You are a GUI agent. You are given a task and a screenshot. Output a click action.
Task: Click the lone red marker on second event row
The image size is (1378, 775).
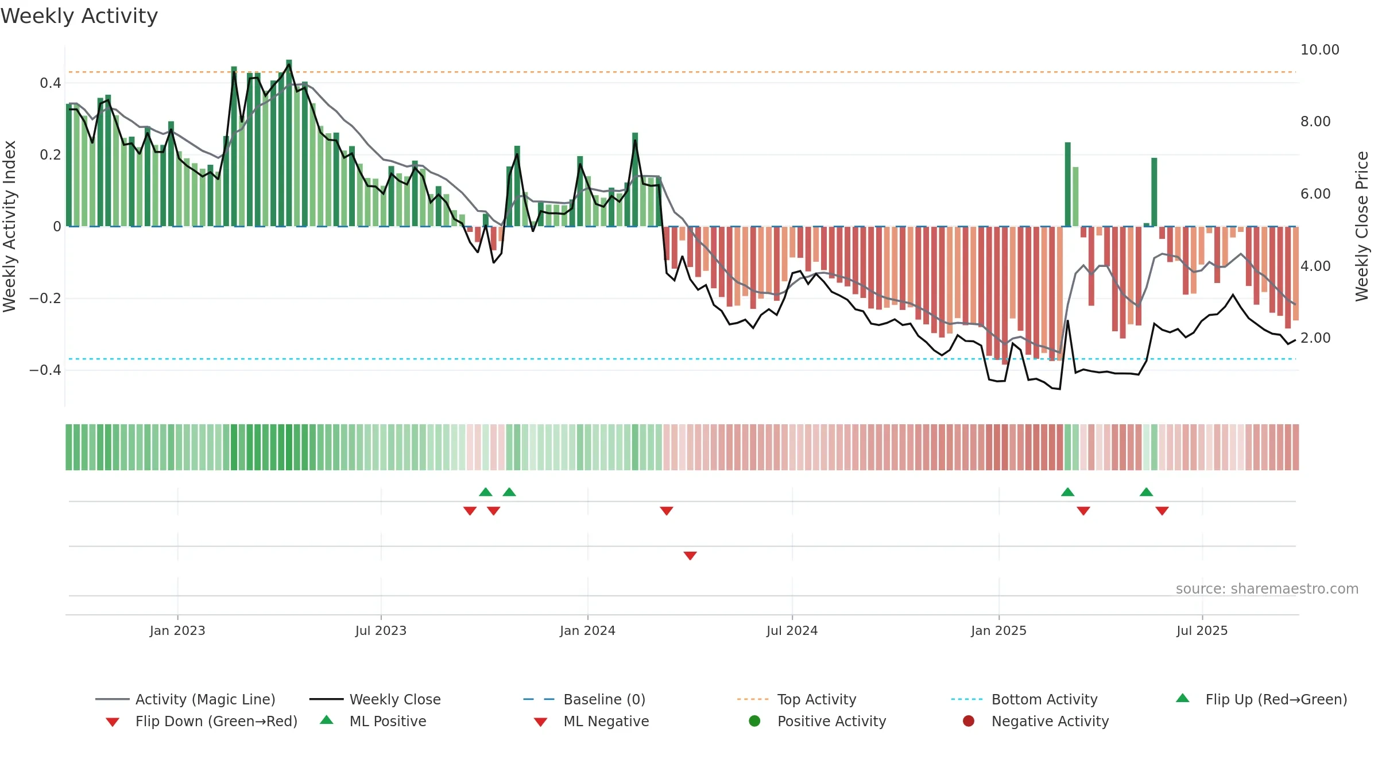pyautogui.click(x=690, y=556)
